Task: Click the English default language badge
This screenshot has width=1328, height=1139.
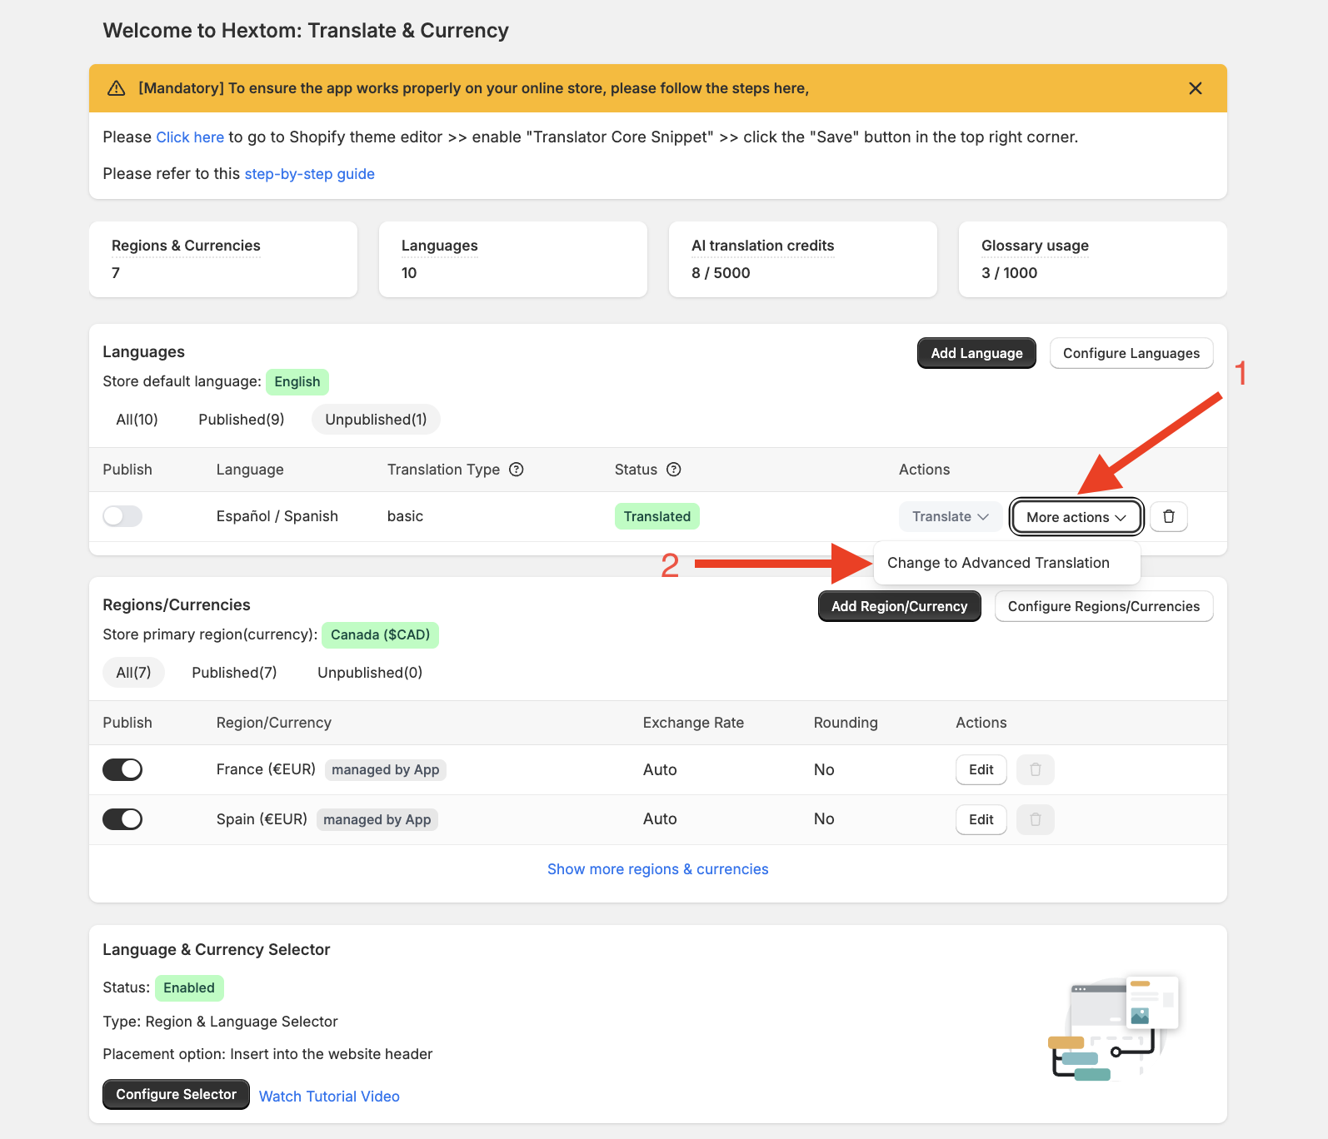Action: click(297, 381)
